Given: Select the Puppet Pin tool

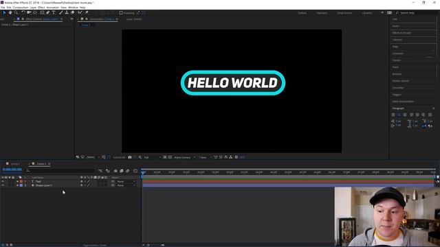Looking at the screenshot, I should pyautogui.click(x=87, y=12).
